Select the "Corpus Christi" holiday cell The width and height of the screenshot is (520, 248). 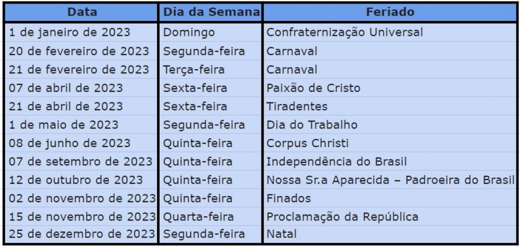307,143
